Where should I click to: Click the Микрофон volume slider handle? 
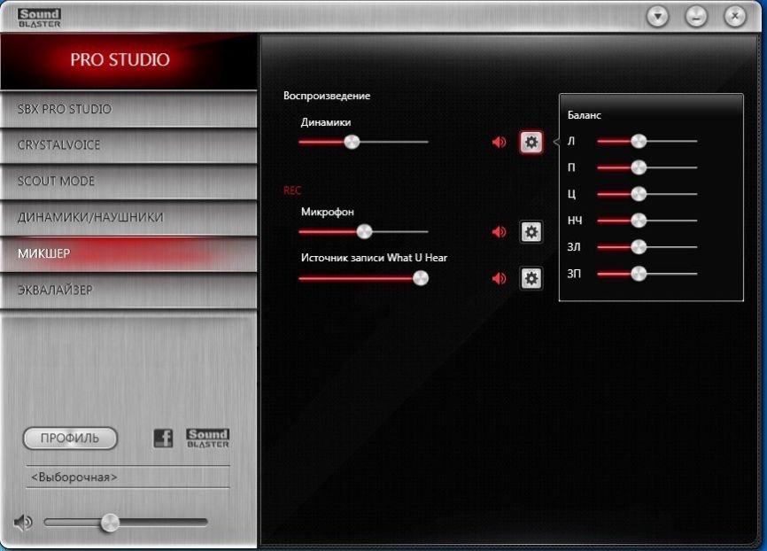pos(364,231)
